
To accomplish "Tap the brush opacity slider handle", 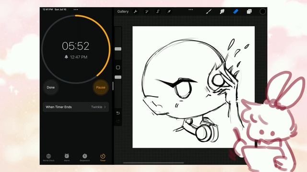I will click(x=118, y=77).
